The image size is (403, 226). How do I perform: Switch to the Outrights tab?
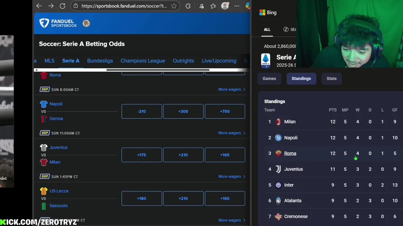(x=183, y=61)
